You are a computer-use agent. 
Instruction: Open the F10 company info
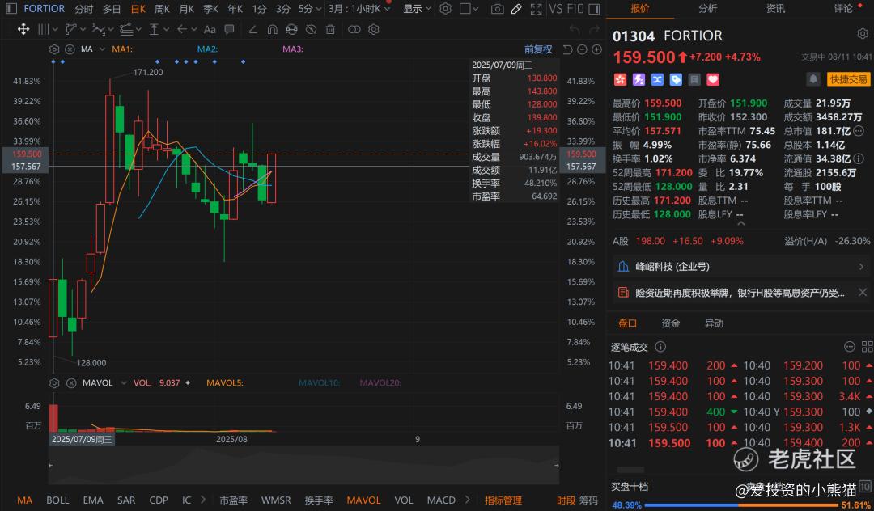point(575,9)
